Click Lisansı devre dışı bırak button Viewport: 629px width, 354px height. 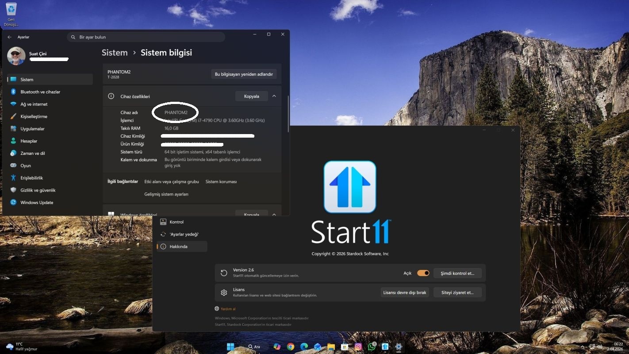point(404,292)
